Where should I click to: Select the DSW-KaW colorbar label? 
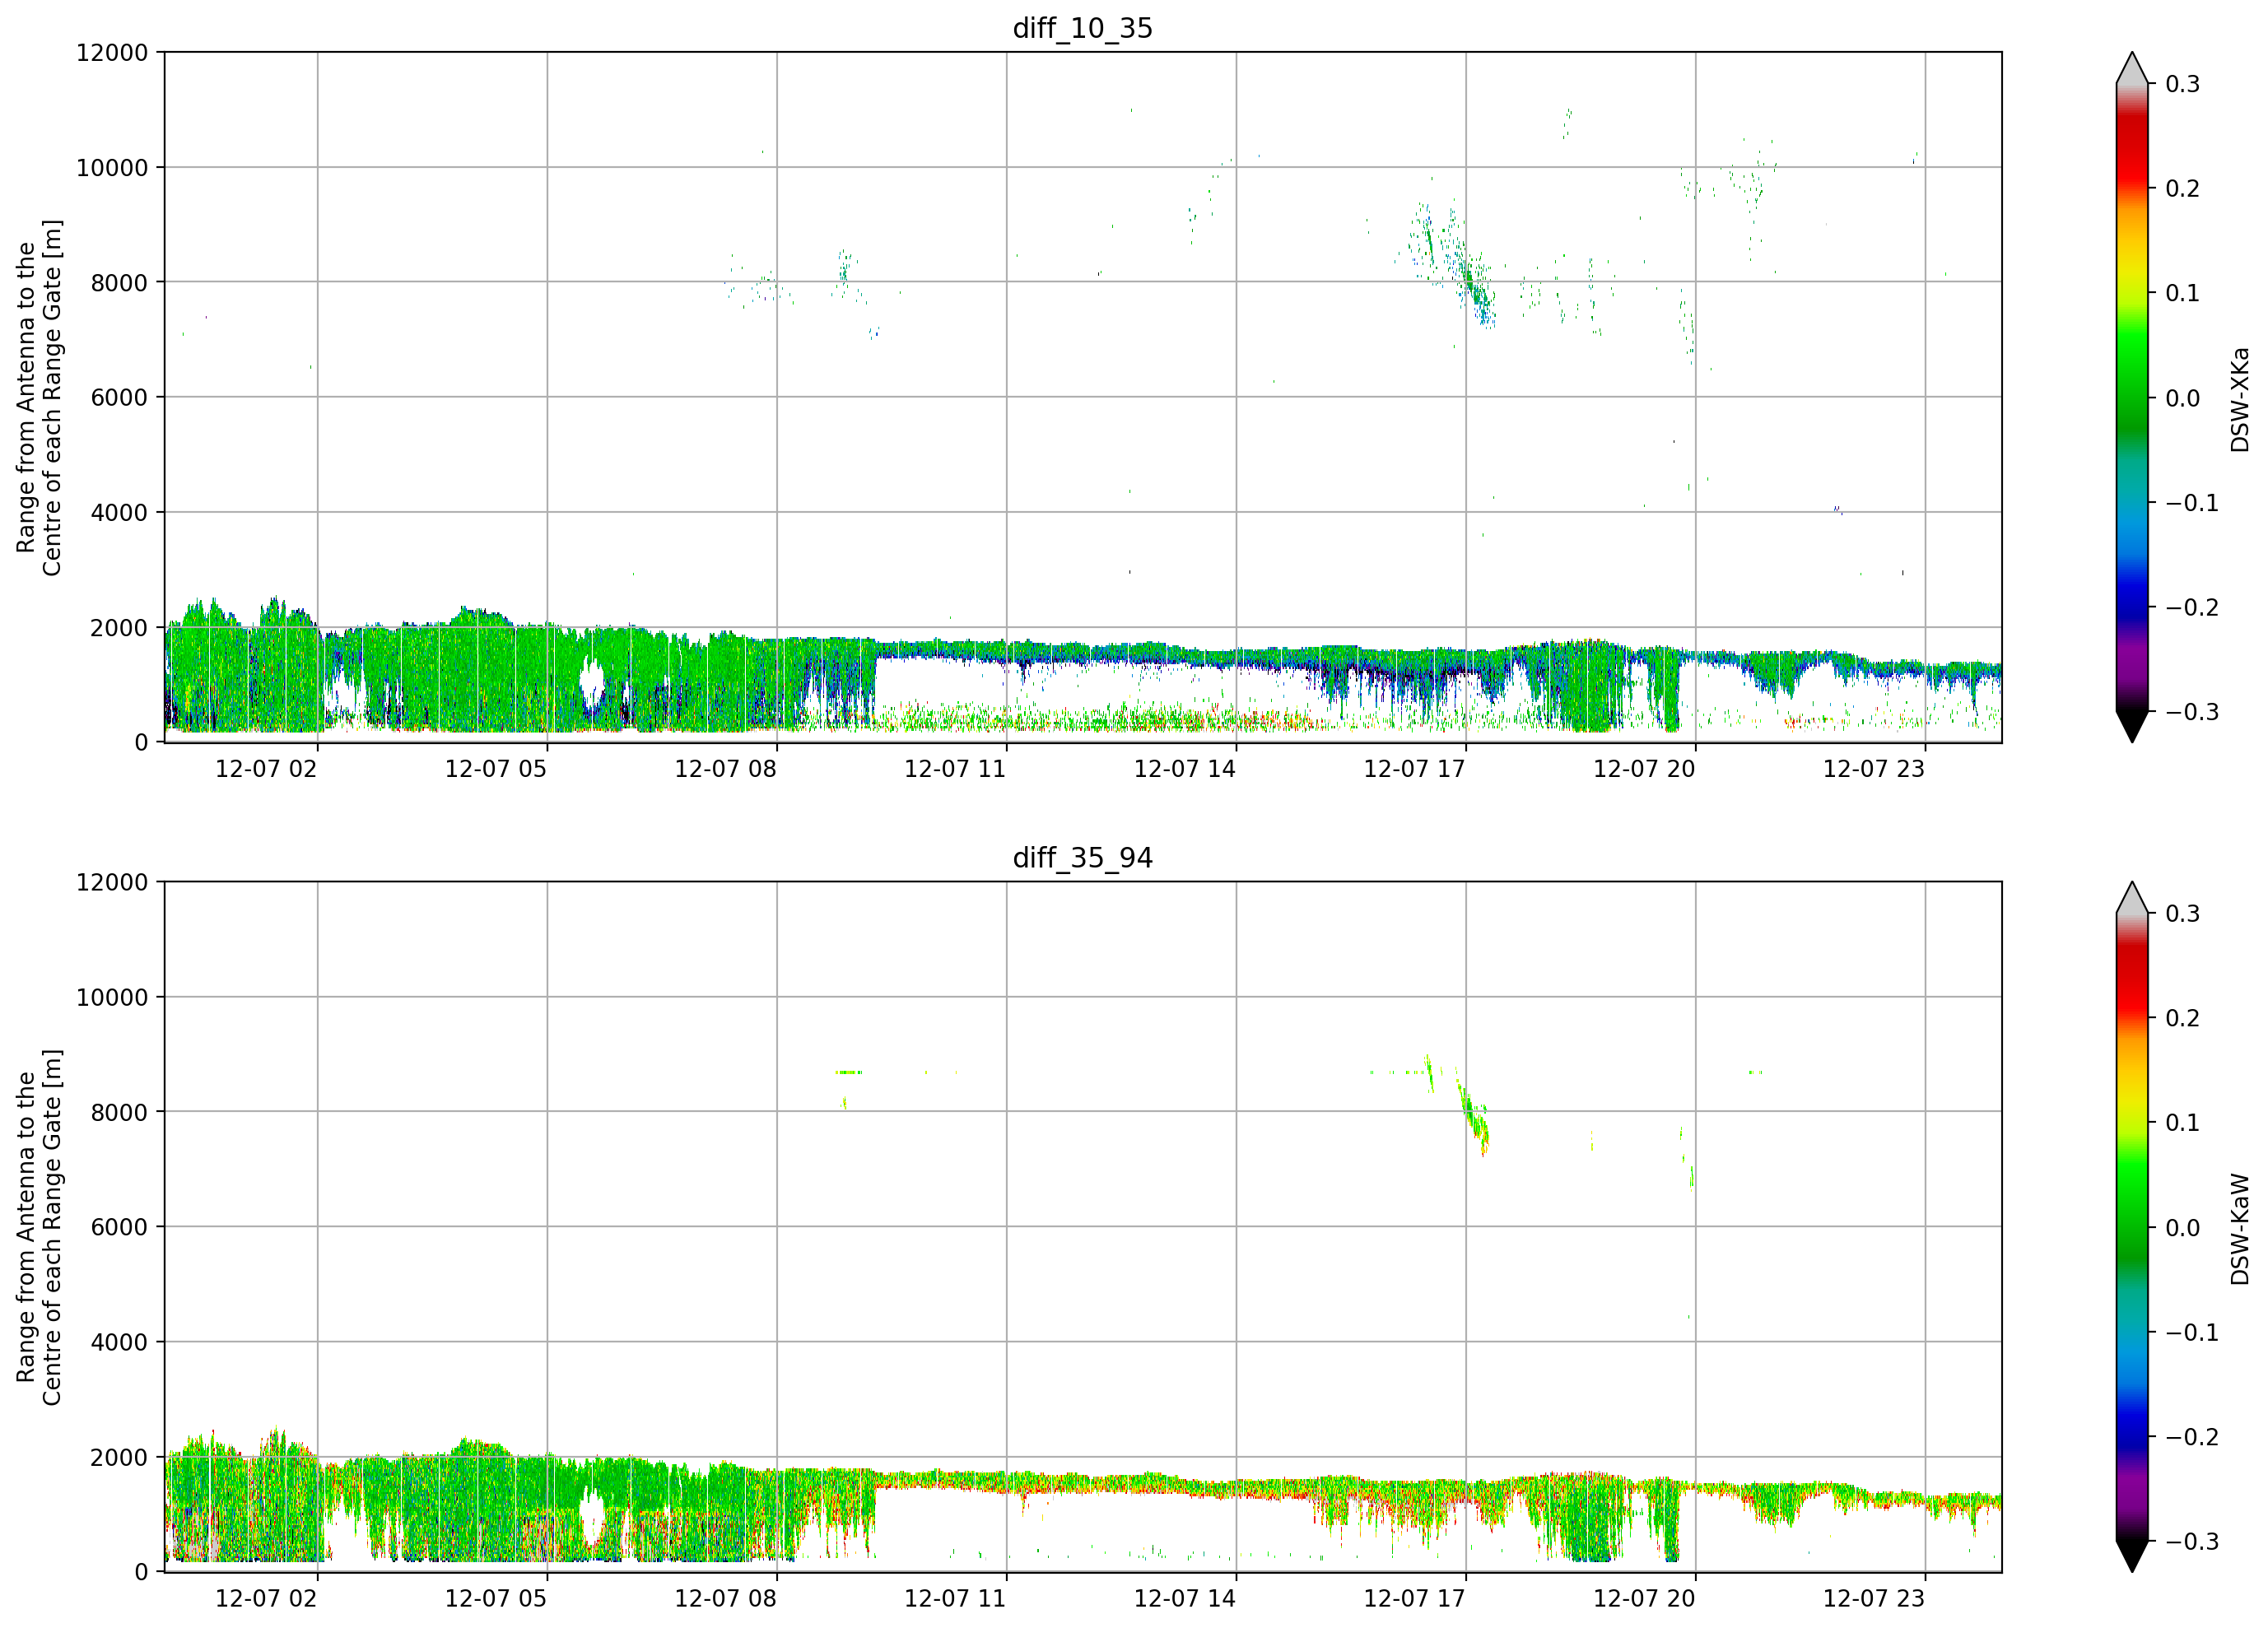(x=2239, y=1229)
